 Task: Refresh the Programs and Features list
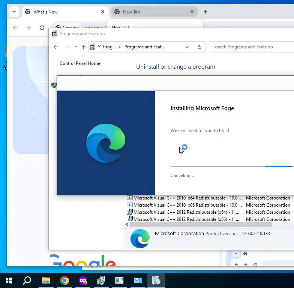tap(199, 47)
